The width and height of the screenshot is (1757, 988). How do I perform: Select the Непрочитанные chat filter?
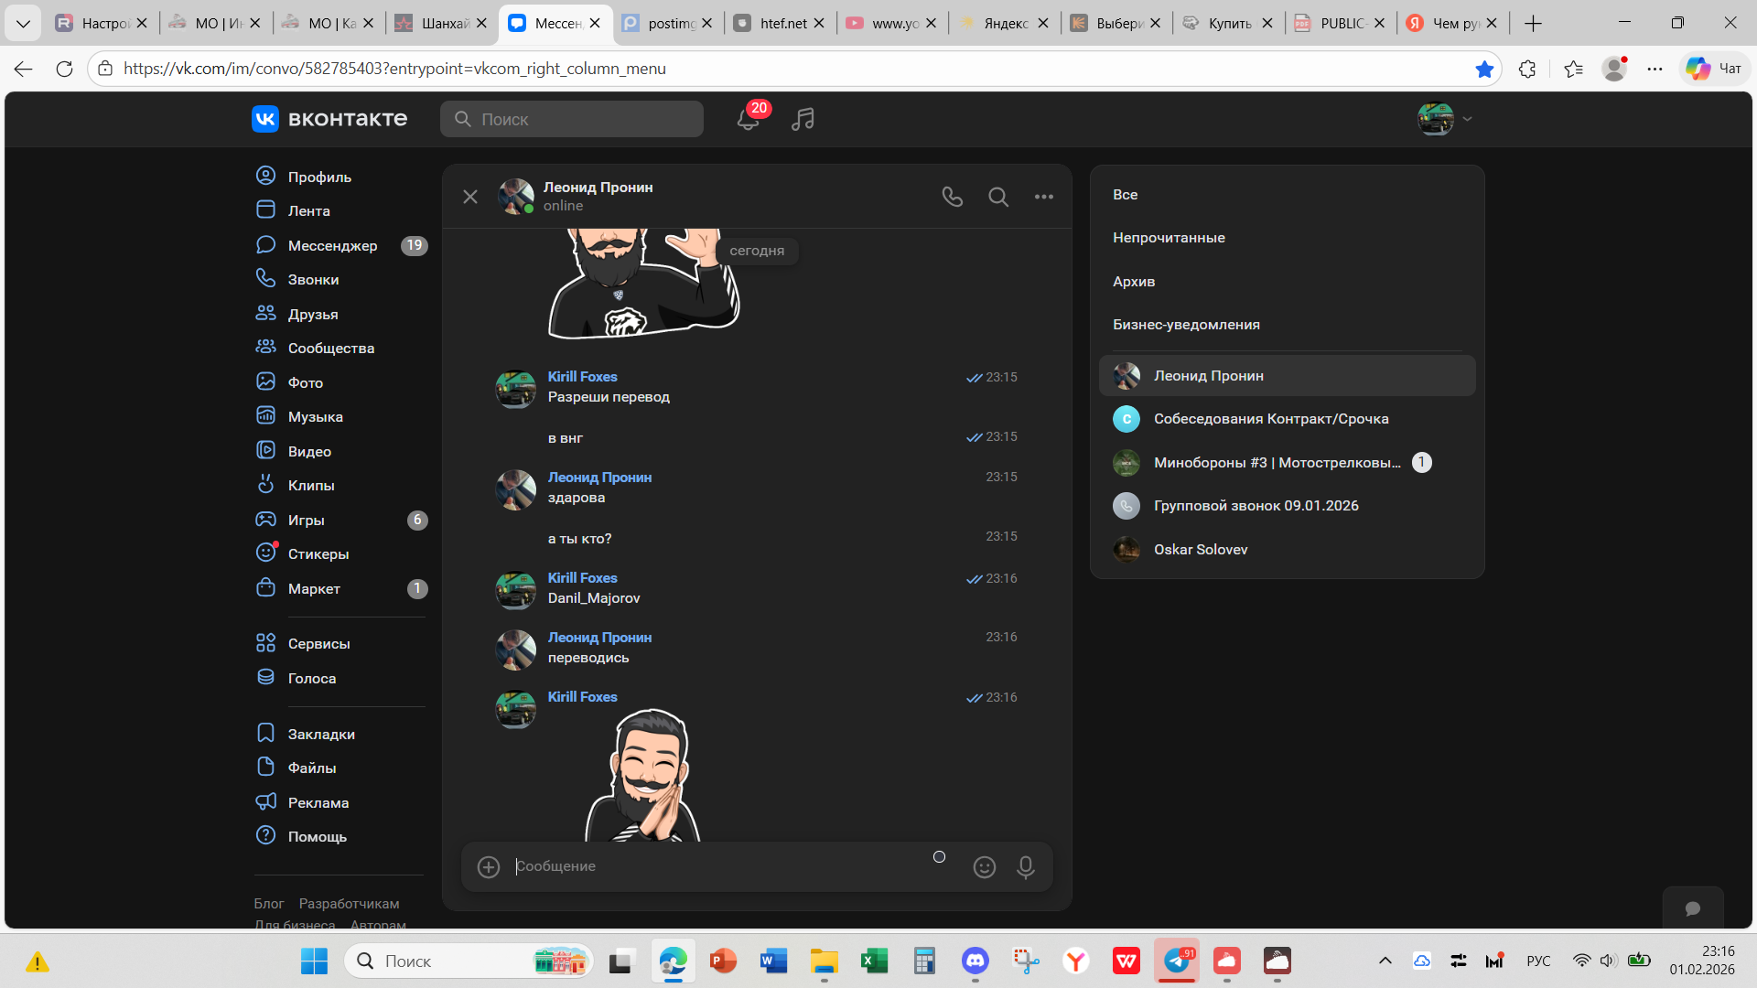pos(1169,238)
